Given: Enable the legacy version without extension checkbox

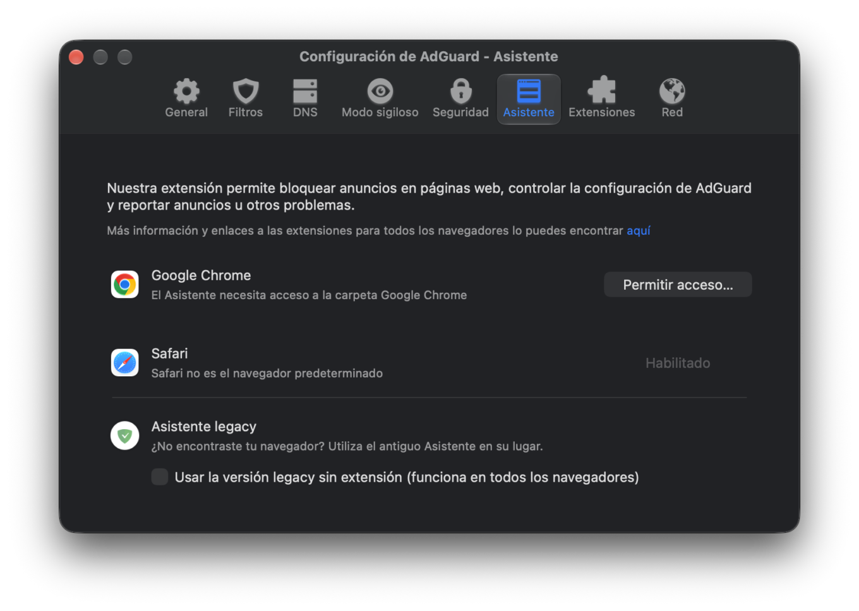Looking at the screenshot, I should (160, 477).
